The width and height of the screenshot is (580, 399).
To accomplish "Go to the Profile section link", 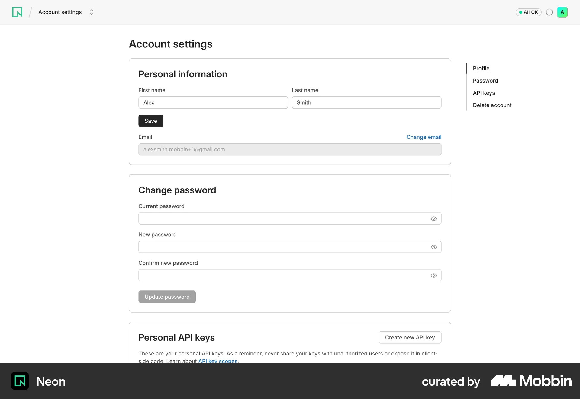I will (x=481, y=68).
